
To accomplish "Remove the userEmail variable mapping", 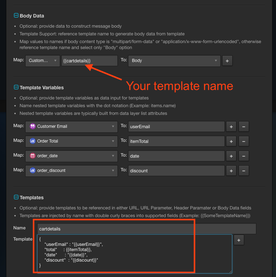I will coord(244,126).
